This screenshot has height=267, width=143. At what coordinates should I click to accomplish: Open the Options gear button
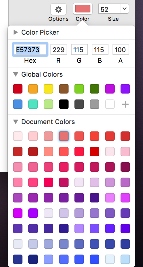pyautogui.click(x=58, y=9)
